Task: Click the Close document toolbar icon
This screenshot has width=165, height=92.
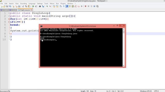Action: [x=13, y=6]
